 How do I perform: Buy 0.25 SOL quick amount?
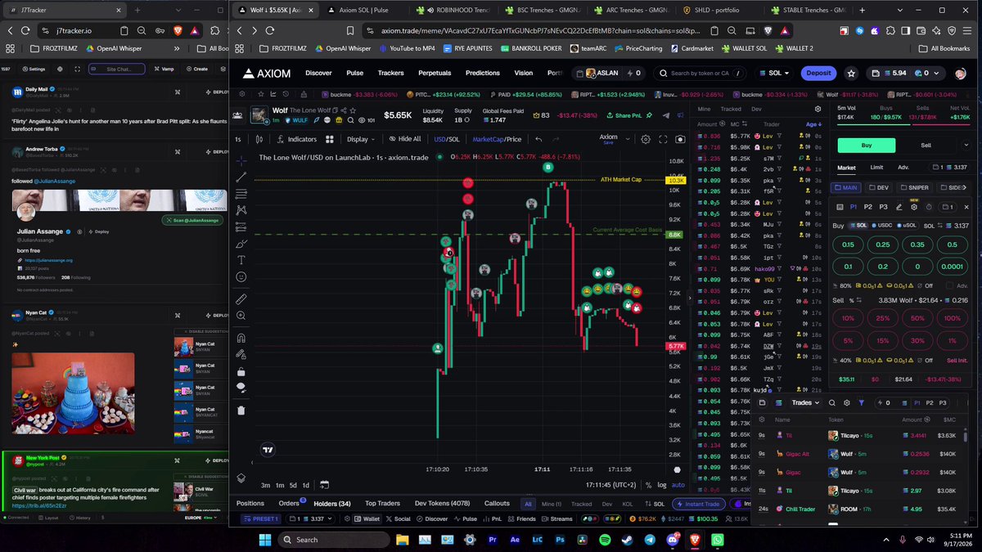883,245
